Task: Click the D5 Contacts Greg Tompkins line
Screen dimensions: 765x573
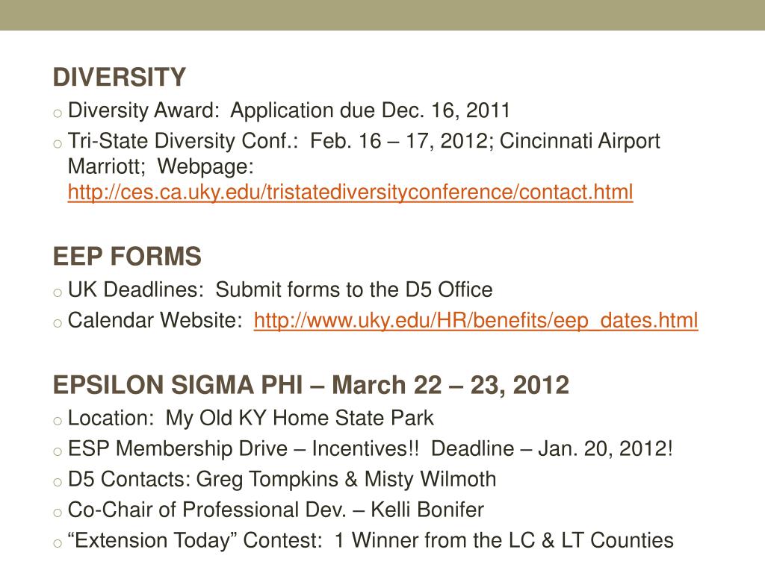Action: (x=282, y=479)
